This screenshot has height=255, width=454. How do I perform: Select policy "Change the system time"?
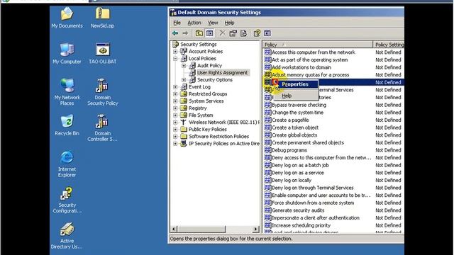(297, 113)
